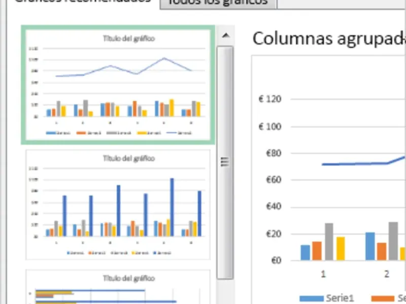The image size is (406, 304).
Task: Click the Título del gráfico of the first thumbnail
Action: [x=129, y=39]
